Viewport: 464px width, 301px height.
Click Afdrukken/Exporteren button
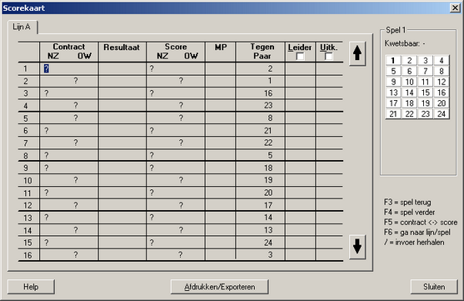pyautogui.click(x=220, y=287)
